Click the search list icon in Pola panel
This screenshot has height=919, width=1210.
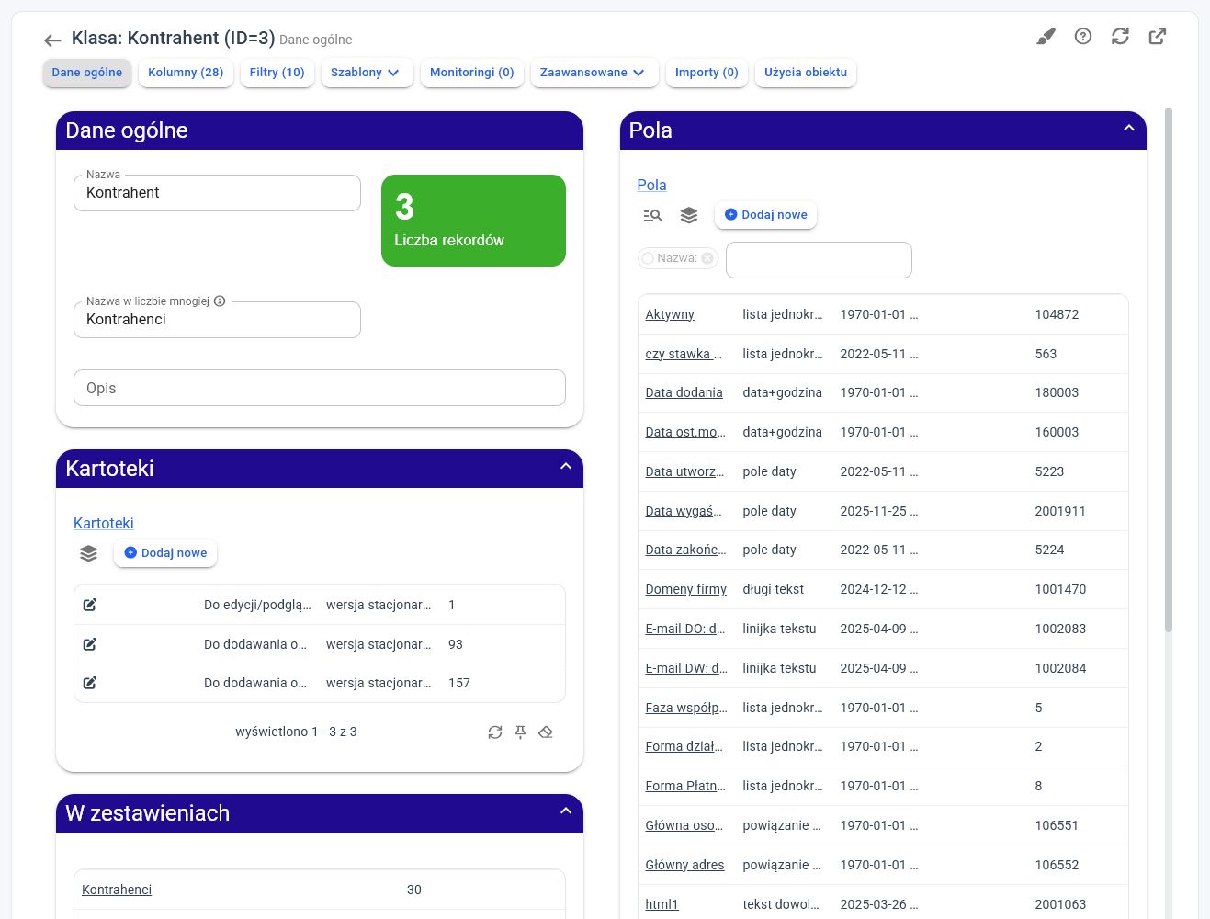pos(652,215)
